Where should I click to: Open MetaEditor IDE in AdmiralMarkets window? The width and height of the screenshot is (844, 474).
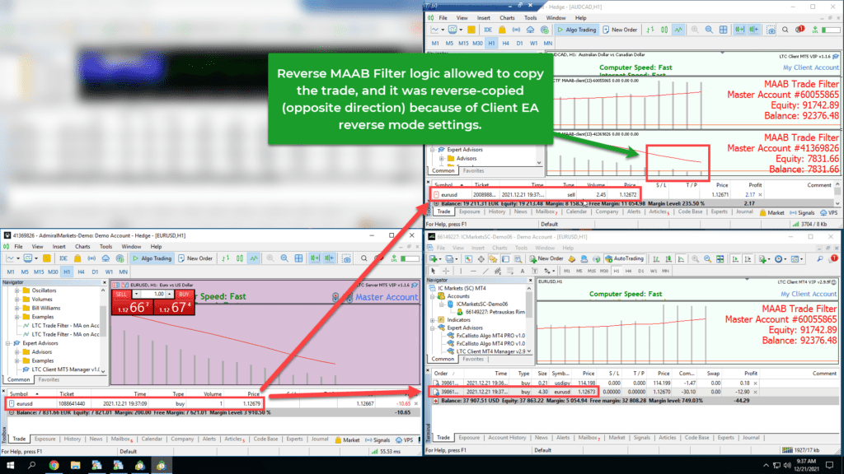(x=63, y=258)
